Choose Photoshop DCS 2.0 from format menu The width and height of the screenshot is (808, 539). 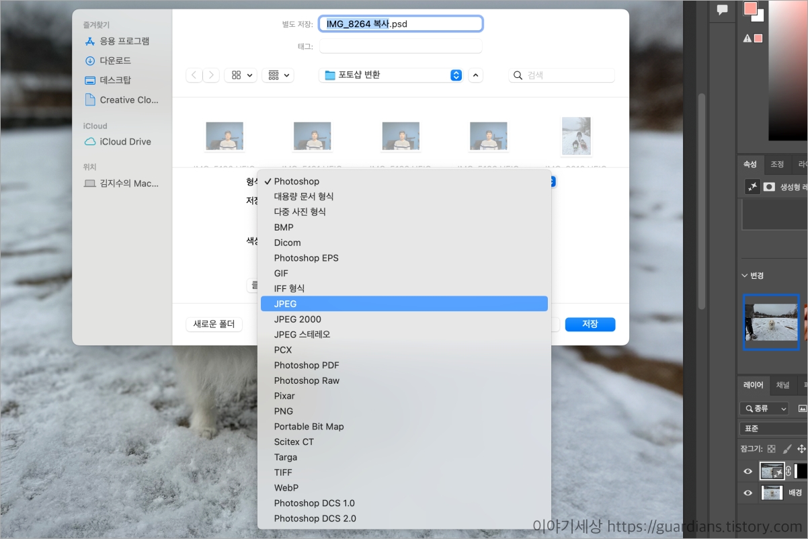click(x=404, y=518)
